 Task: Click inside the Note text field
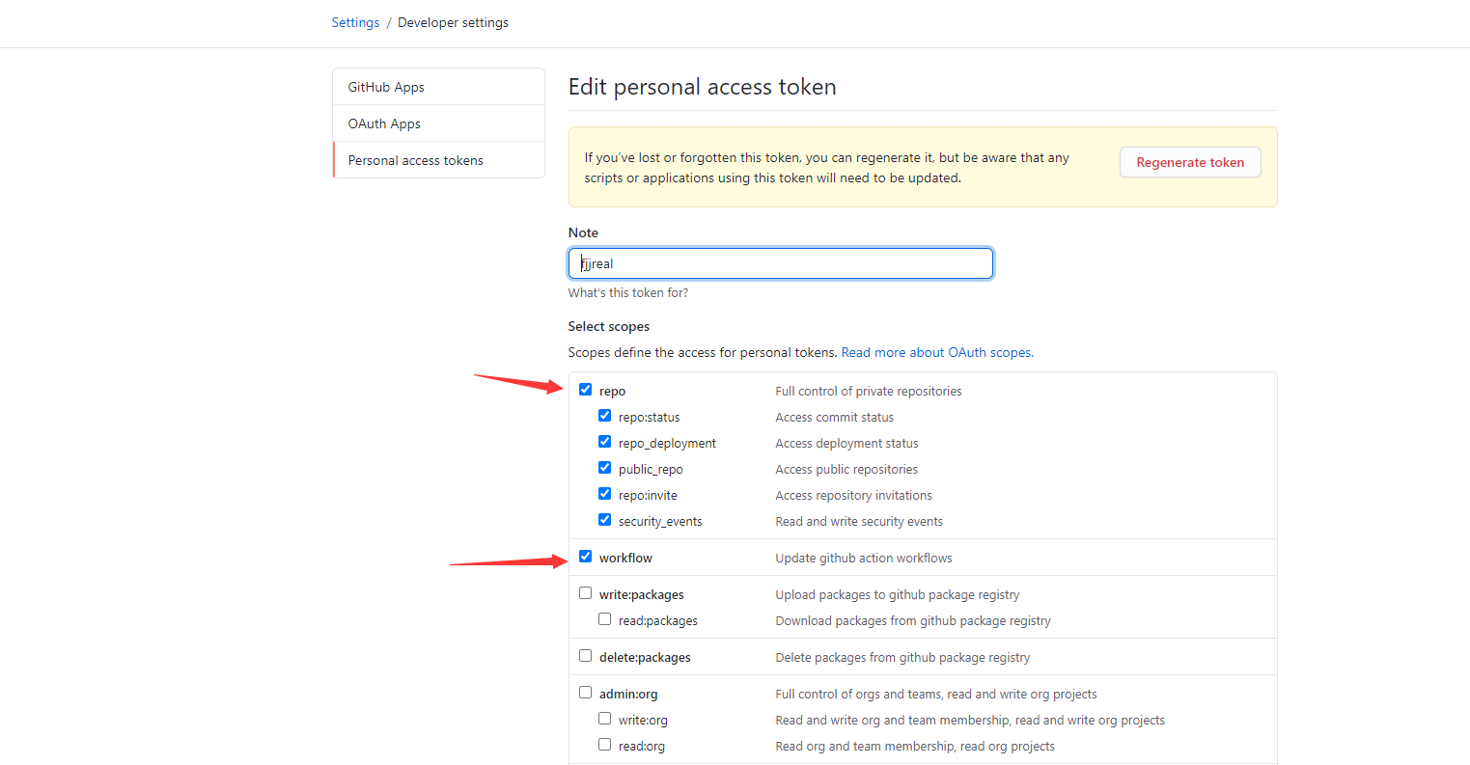point(780,262)
